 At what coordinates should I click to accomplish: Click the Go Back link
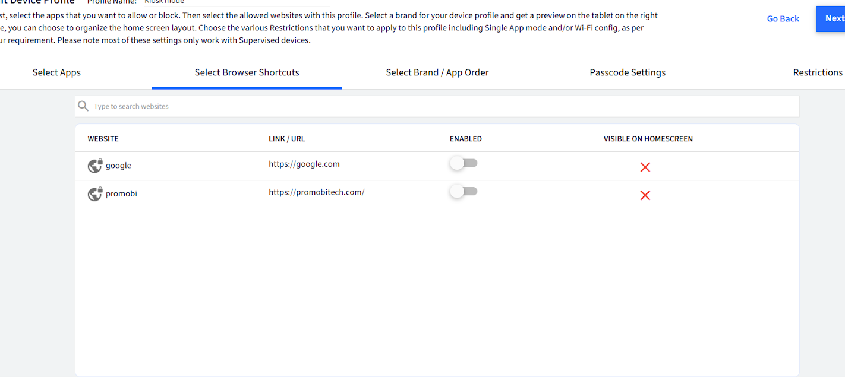[x=783, y=19]
